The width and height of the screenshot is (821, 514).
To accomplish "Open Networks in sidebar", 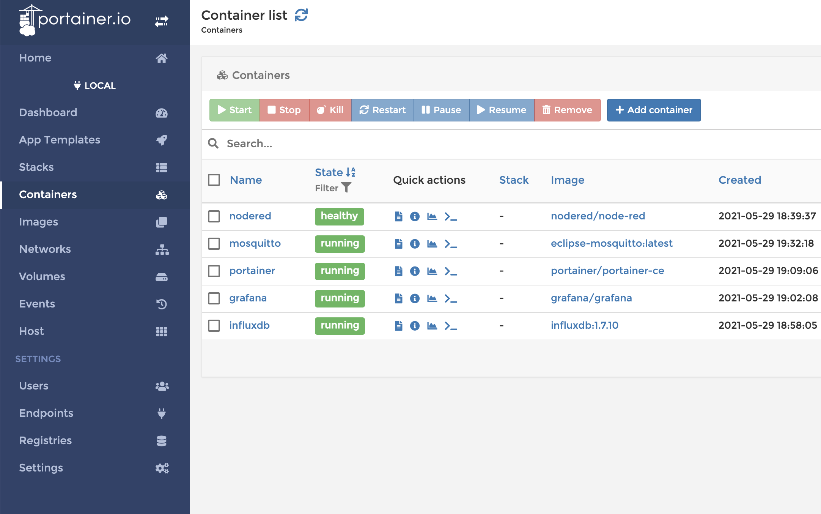I will click(x=95, y=249).
